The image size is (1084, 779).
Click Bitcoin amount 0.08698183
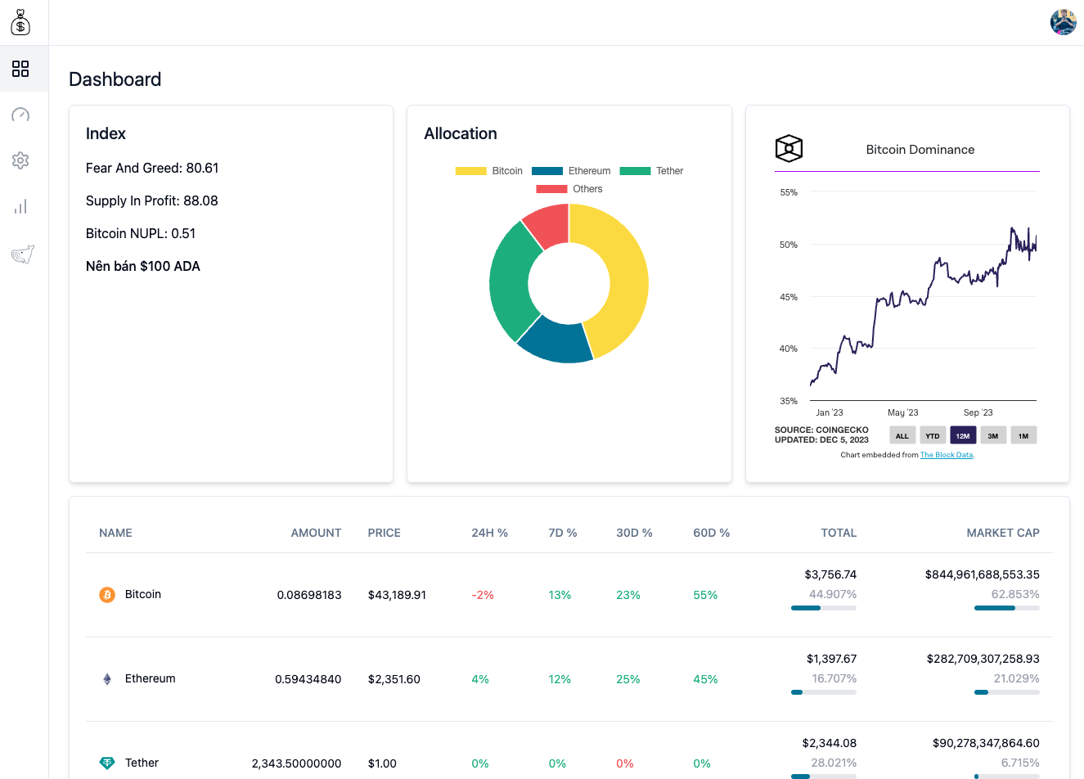tap(309, 595)
